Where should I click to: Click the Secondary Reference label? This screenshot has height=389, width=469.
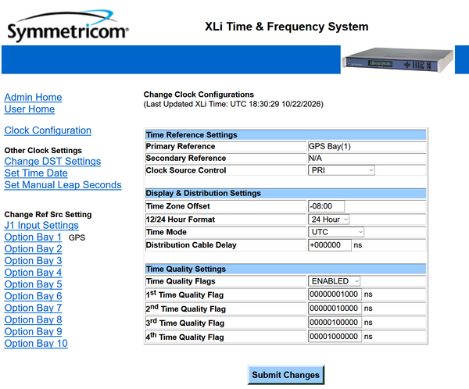point(186,158)
